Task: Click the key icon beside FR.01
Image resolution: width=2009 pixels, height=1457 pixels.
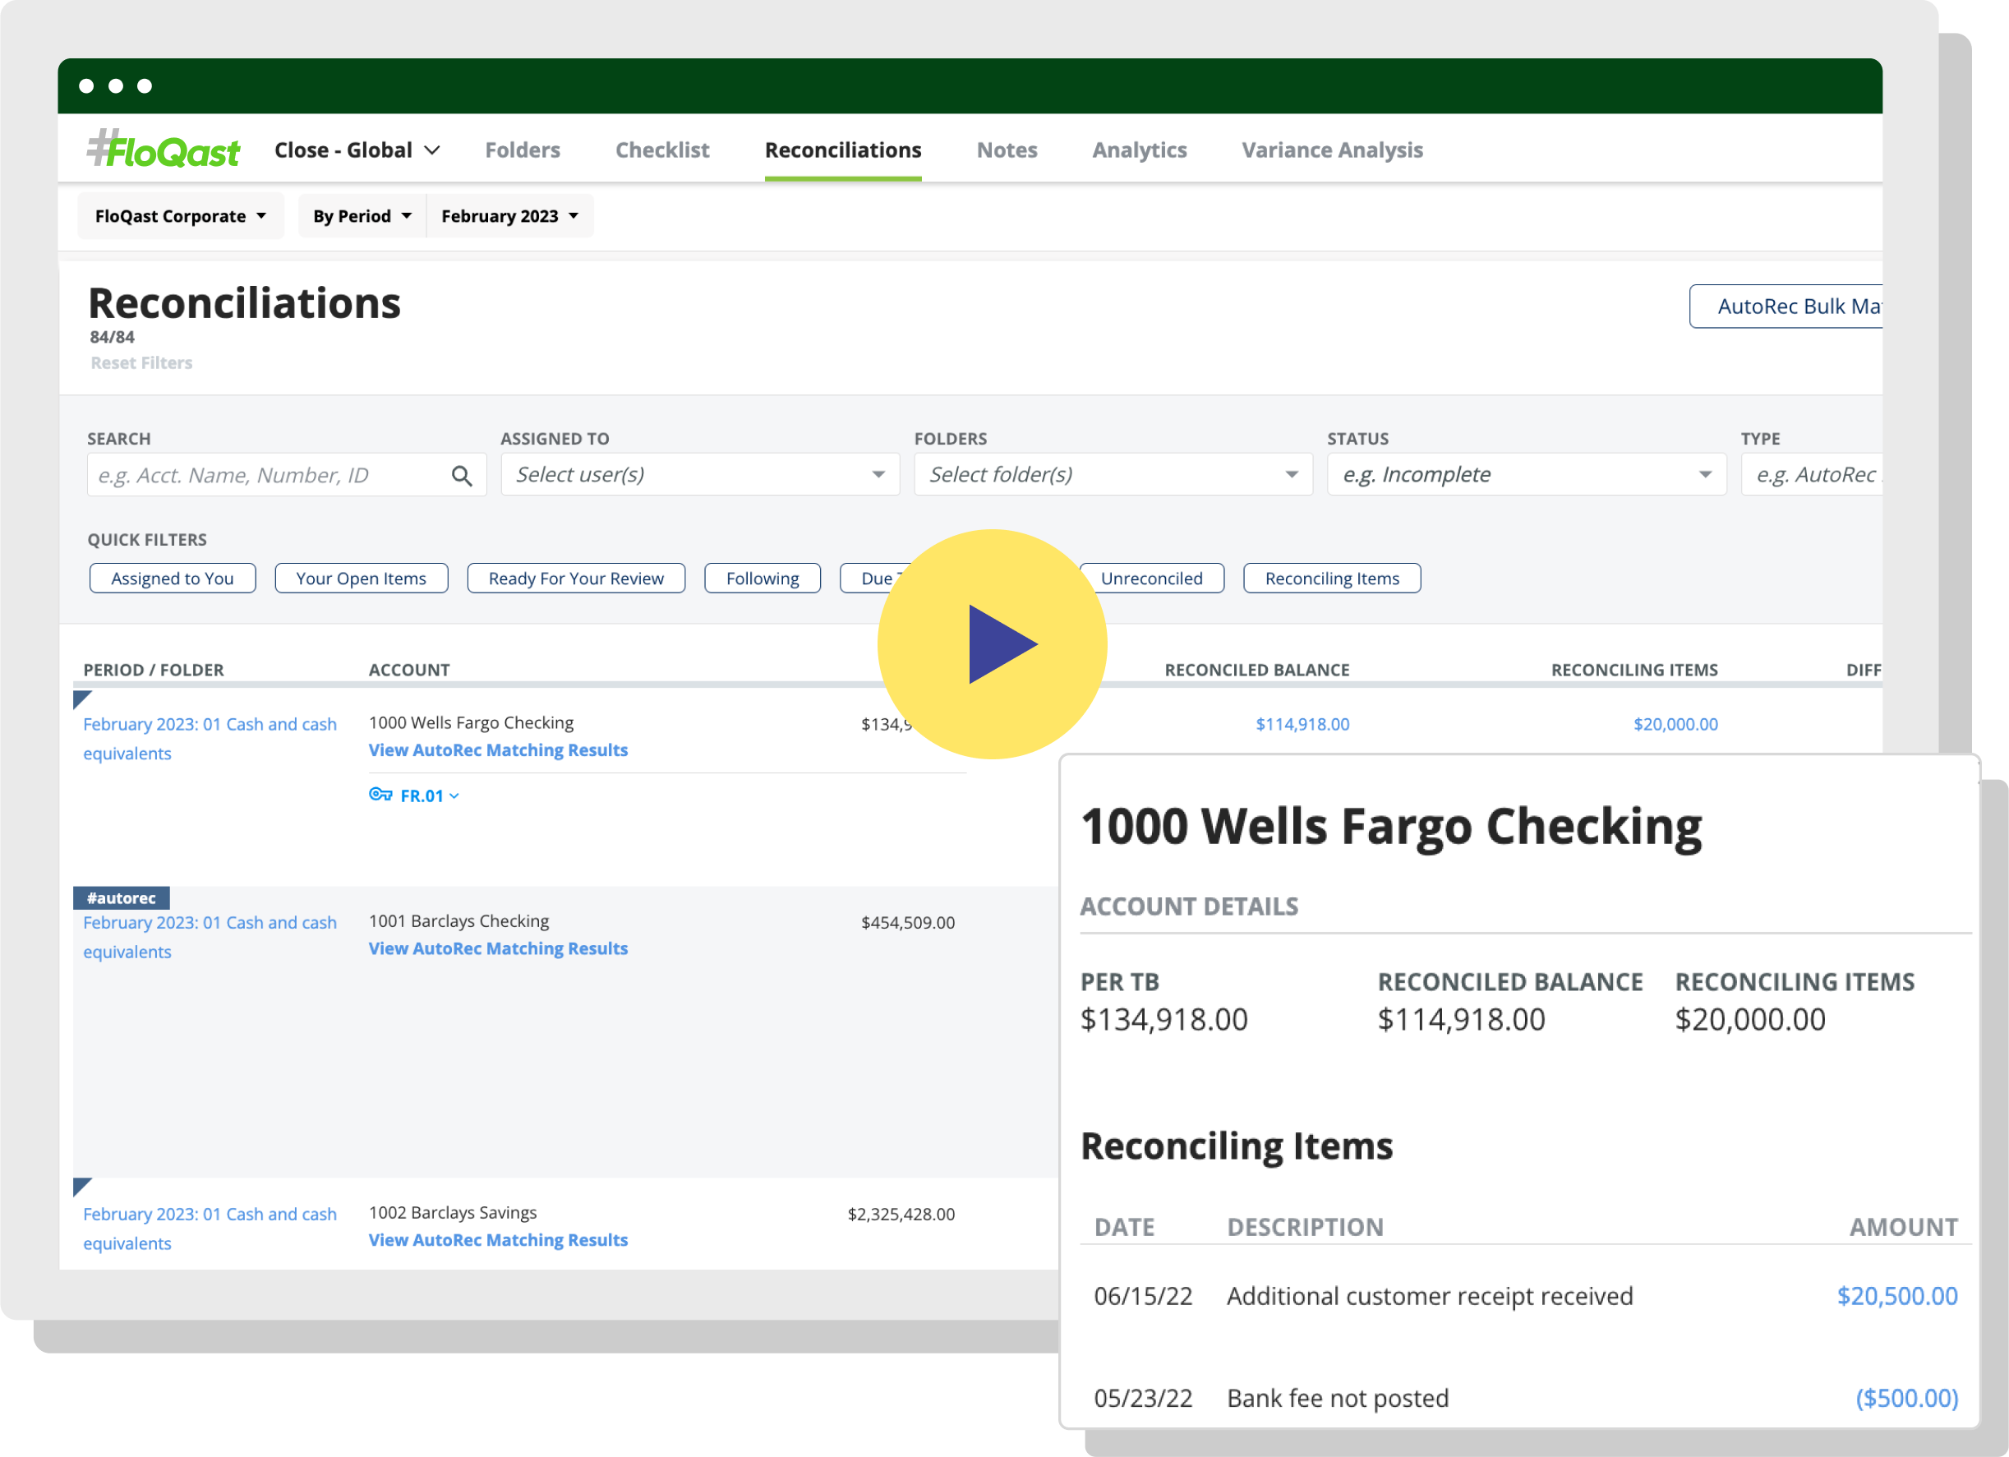Action: pyautogui.click(x=381, y=795)
